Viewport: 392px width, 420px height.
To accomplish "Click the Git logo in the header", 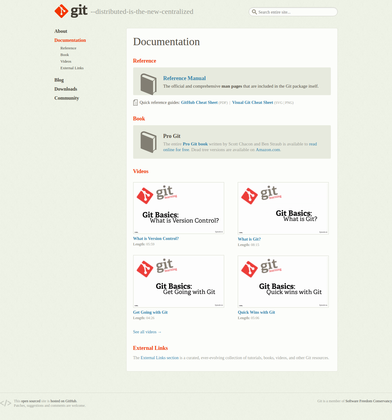I will 71,11.
